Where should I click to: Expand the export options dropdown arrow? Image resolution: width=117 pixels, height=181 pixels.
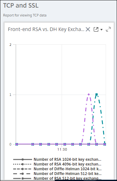tap(101, 30)
